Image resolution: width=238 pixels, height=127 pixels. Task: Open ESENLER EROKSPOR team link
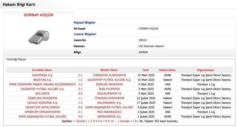coord(109,84)
